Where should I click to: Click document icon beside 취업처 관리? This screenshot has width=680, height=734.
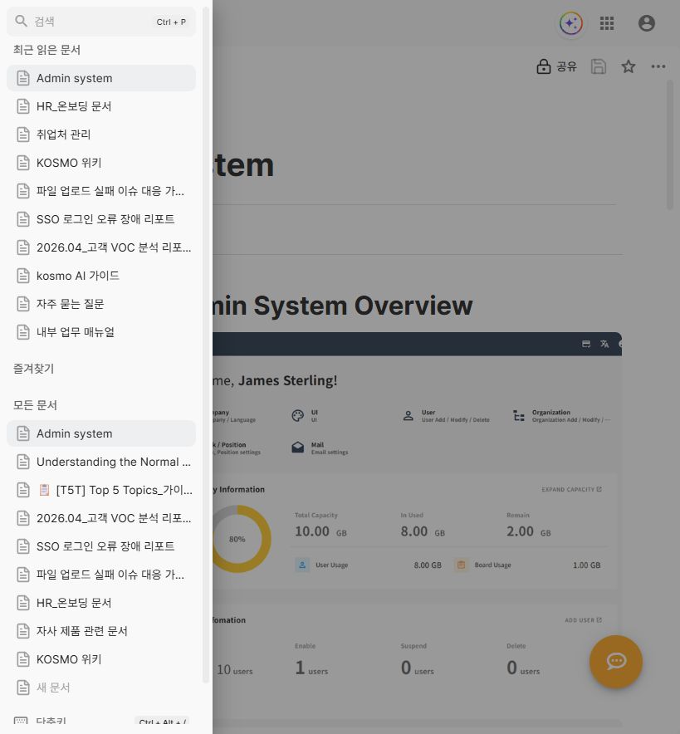coord(23,135)
